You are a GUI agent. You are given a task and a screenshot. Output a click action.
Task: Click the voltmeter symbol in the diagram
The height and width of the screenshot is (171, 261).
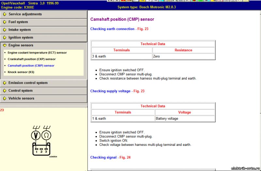click(36, 135)
